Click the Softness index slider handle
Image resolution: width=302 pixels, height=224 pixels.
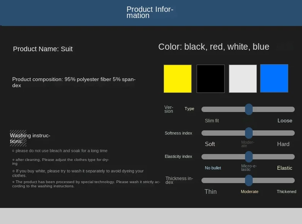click(248, 133)
